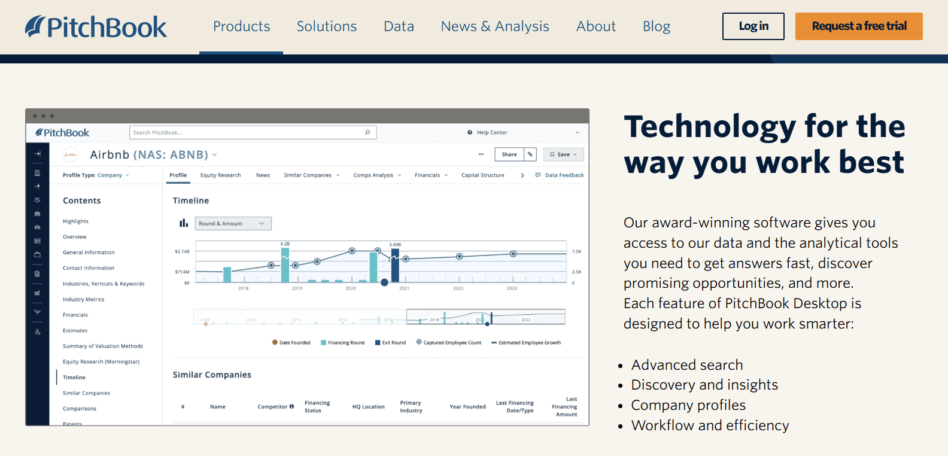
Task: Click the bank institution icon in the sidebar
Action: click(x=37, y=214)
